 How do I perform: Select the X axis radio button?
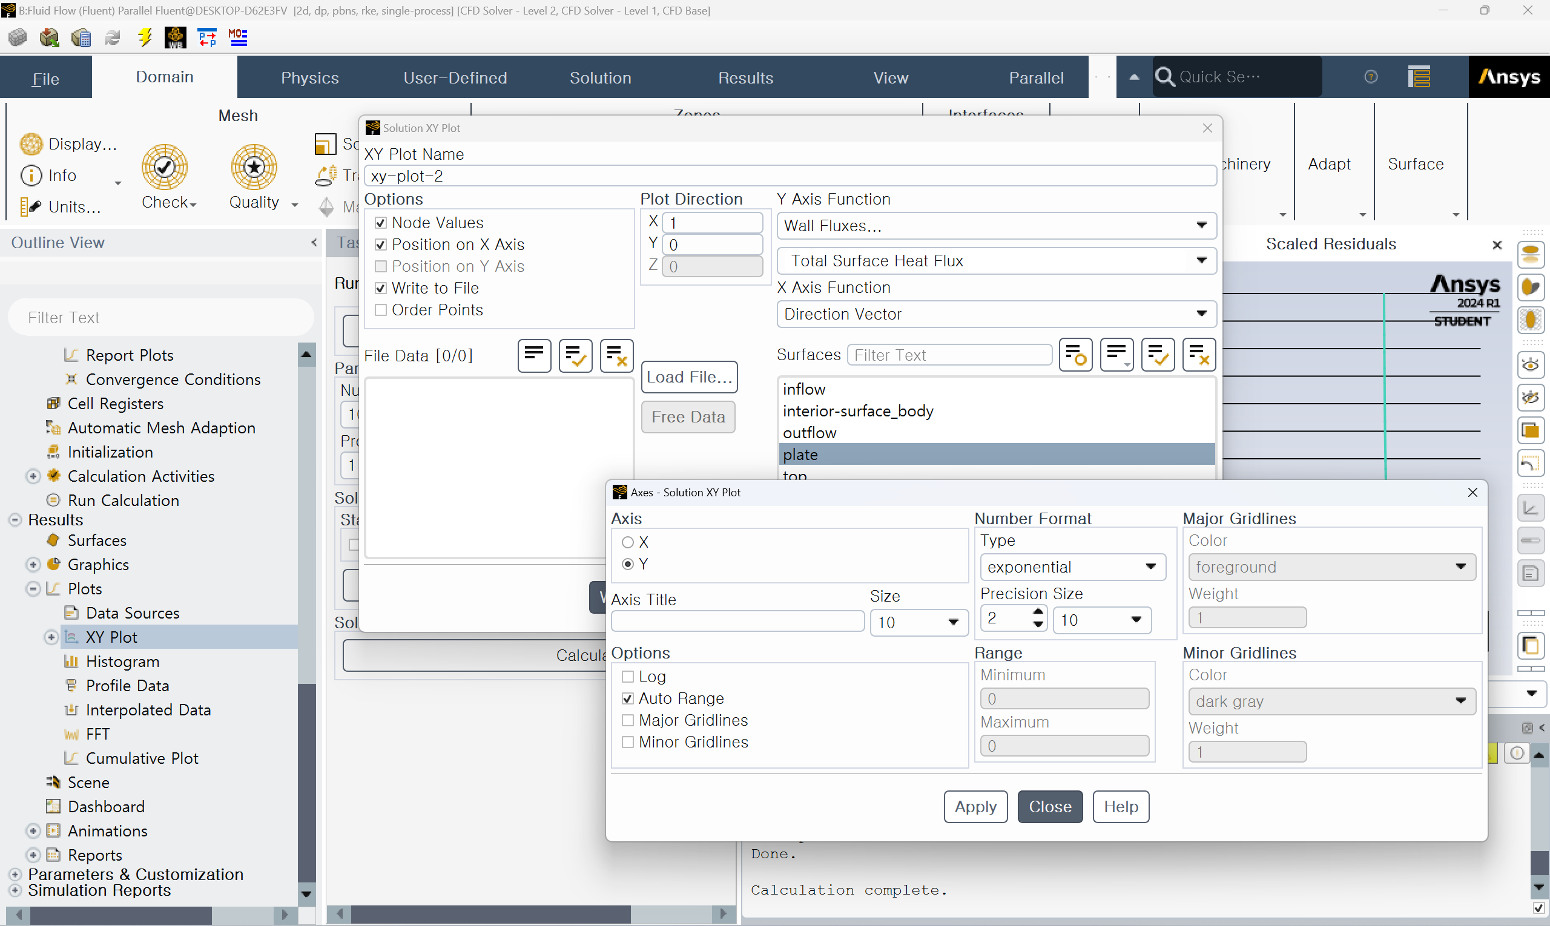click(x=628, y=542)
